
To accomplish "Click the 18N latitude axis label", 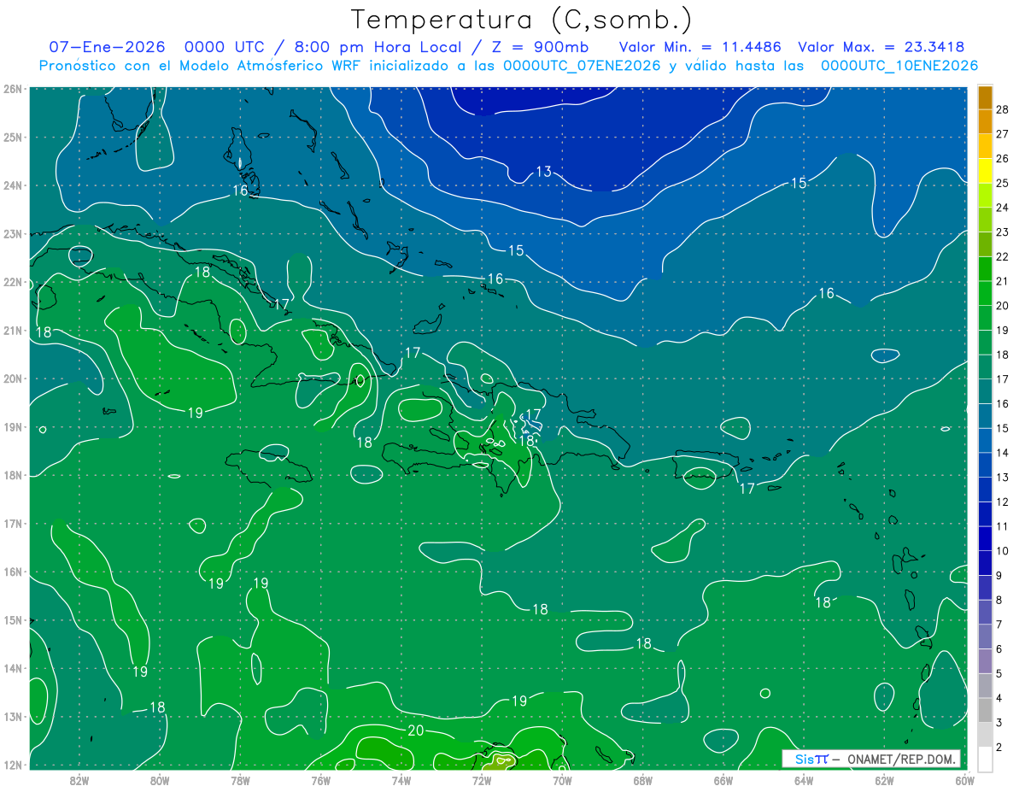I will pyautogui.click(x=13, y=475).
